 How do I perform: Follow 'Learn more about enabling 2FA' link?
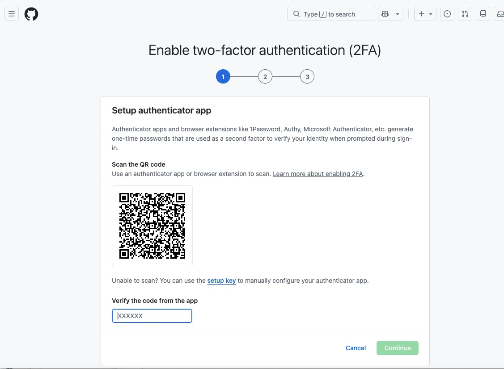tap(318, 174)
